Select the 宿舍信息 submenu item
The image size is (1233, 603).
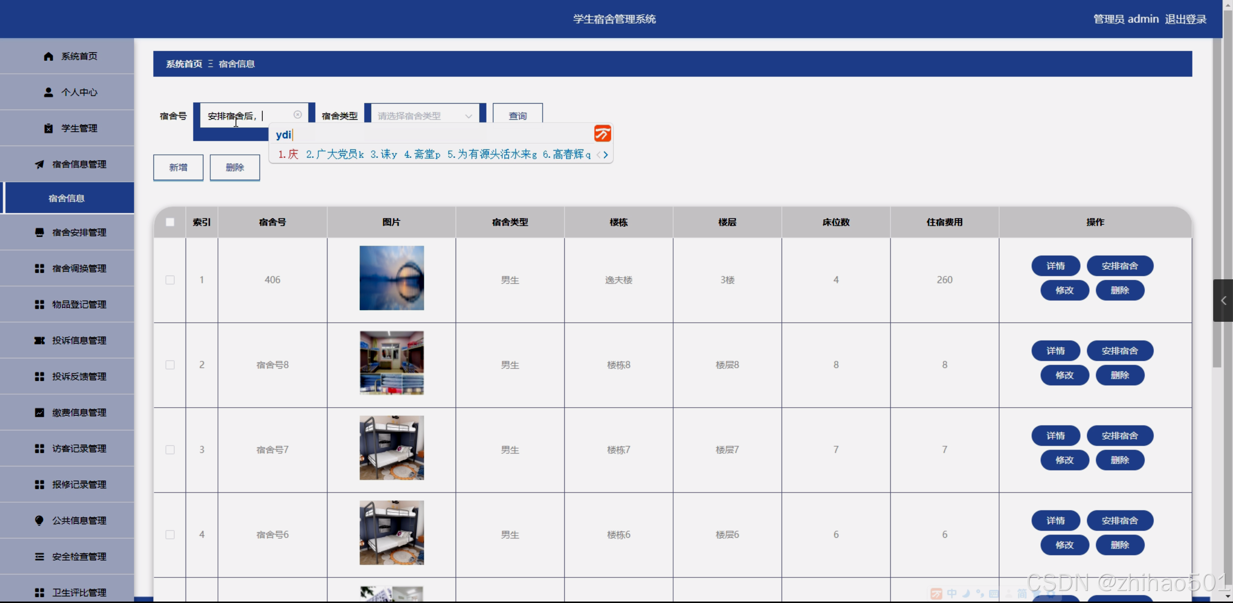pyautogui.click(x=68, y=198)
